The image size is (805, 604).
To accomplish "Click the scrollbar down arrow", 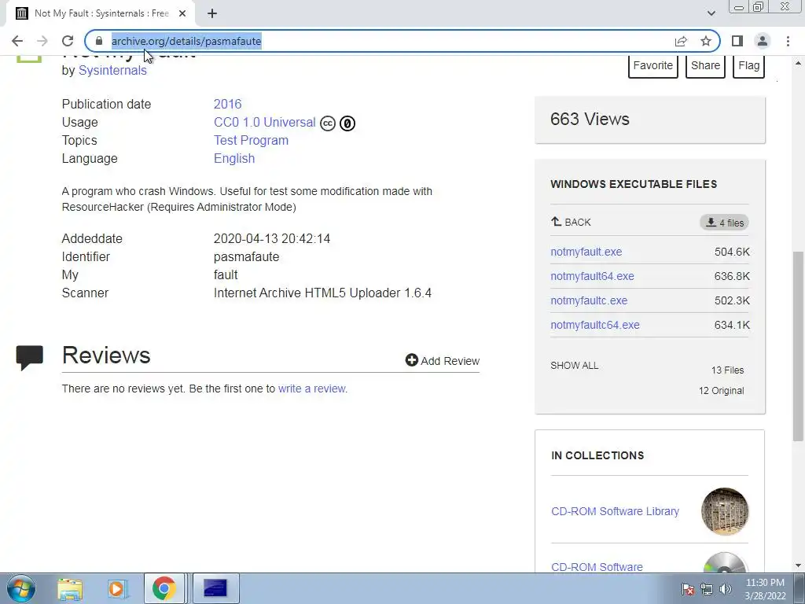I will [798, 565].
